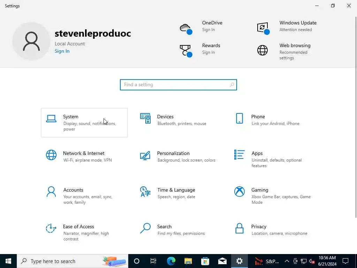Open Mail app from taskbar
The height and width of the screenshot is (268, 357).
click(222, 261)
